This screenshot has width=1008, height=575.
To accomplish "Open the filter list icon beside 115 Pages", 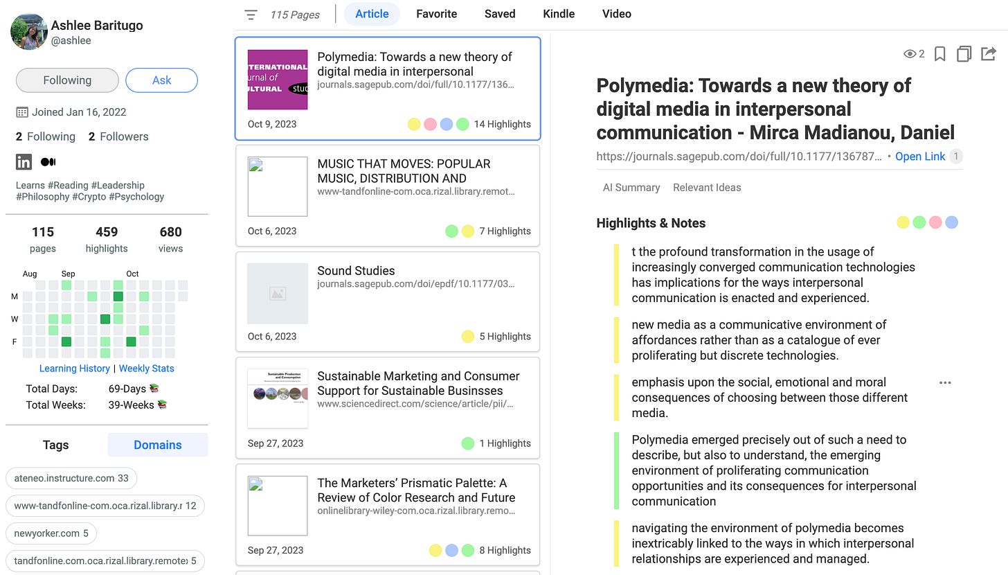I will click(x=251, y=15).
